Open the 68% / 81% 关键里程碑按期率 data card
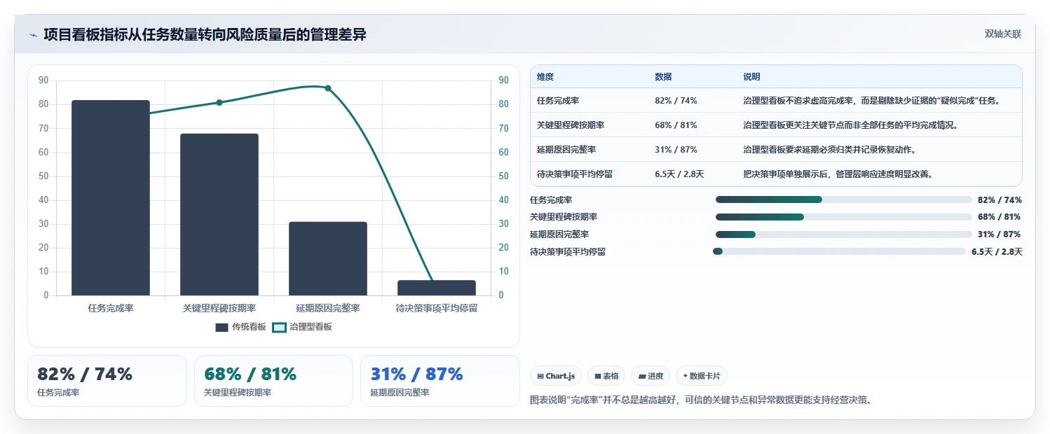The width and height of the screenshot is (1050, 434). pyautogui.click(x=273, y=381)
